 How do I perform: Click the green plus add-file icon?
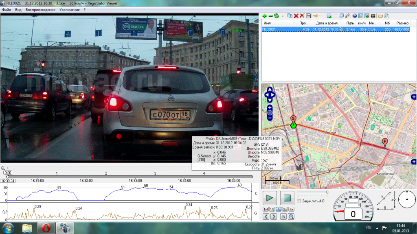pos(264,16)
